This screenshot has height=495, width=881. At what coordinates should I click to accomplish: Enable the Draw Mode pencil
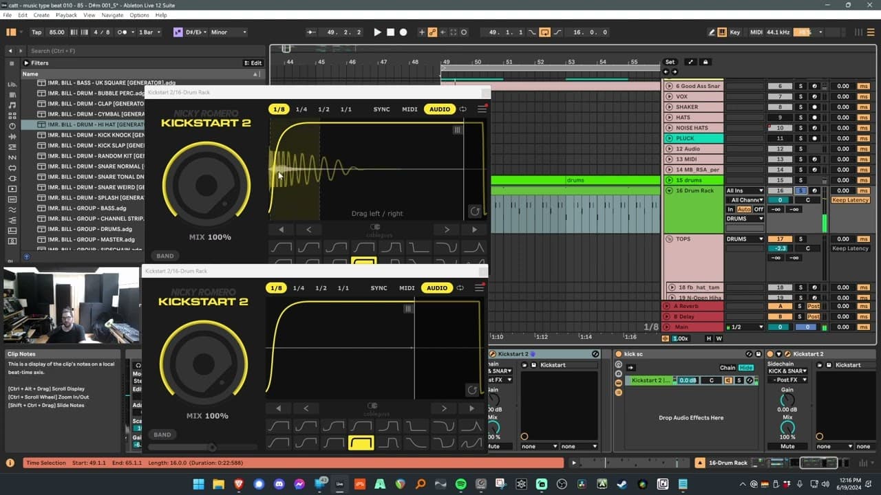point(711,32)
